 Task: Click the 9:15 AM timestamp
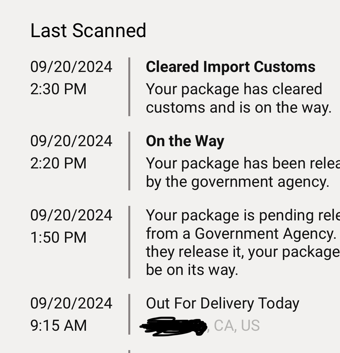[x=58, y=325]
